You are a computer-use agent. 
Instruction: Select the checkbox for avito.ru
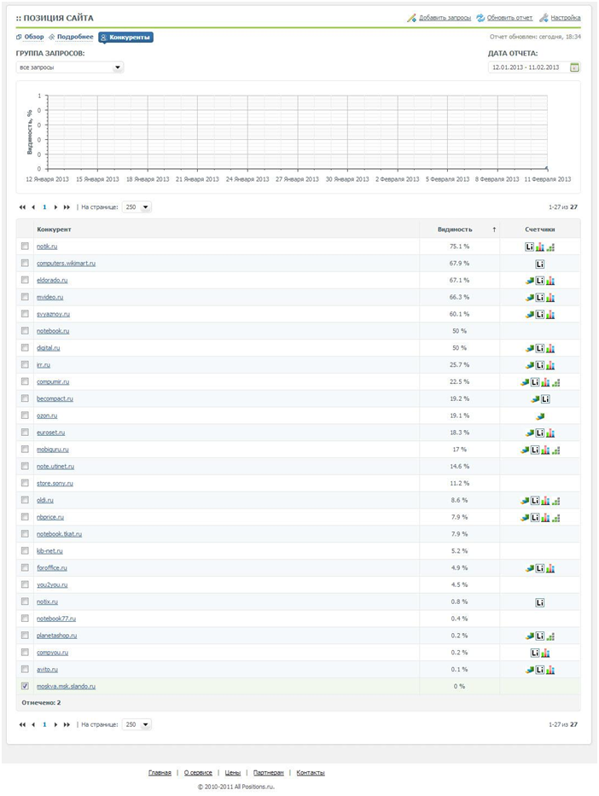coord(25,669)
